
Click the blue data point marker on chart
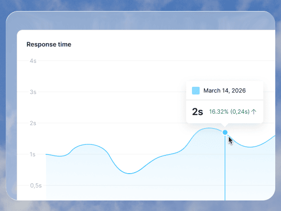coord(225,132)
